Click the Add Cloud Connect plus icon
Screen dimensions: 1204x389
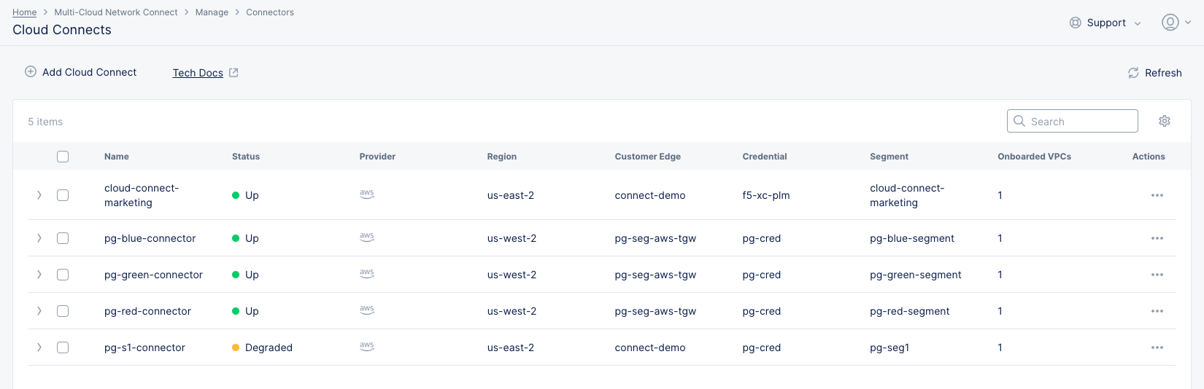point(31,72)
